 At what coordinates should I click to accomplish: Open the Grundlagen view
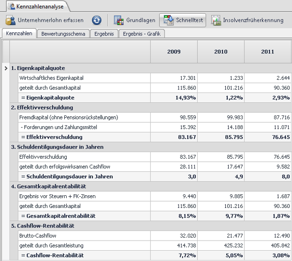(134, 20)
